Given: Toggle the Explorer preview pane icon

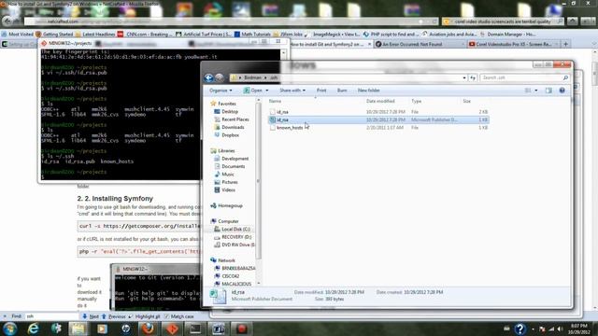Looking at the screenshot, I should click(548, 91).
